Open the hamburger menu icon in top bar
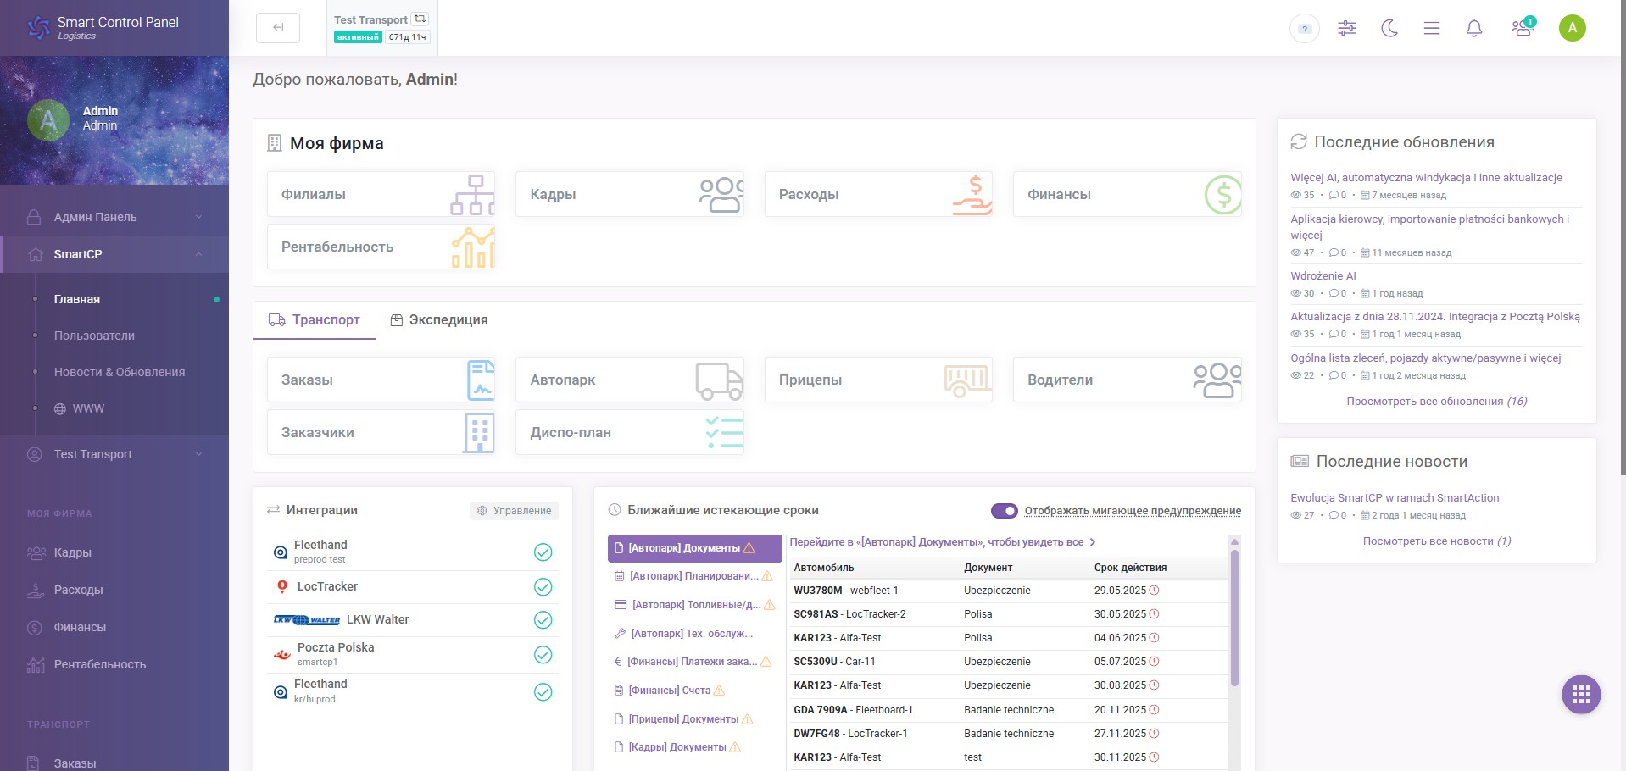This screenshot has width=1626, height=771. click(x=1431, y=28)
